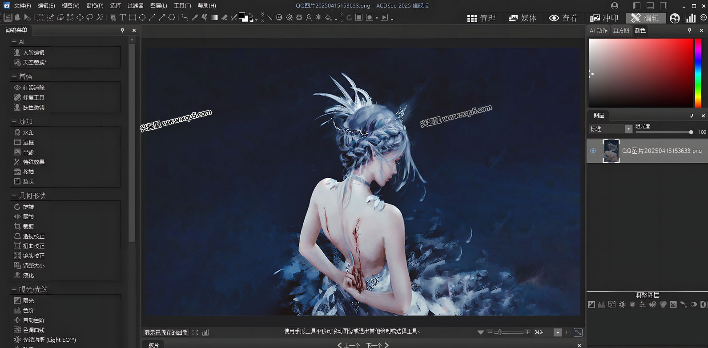This screenshot has height=348, width=708.
Task: Select the Magic Wand tool
Action: (100, 17)
